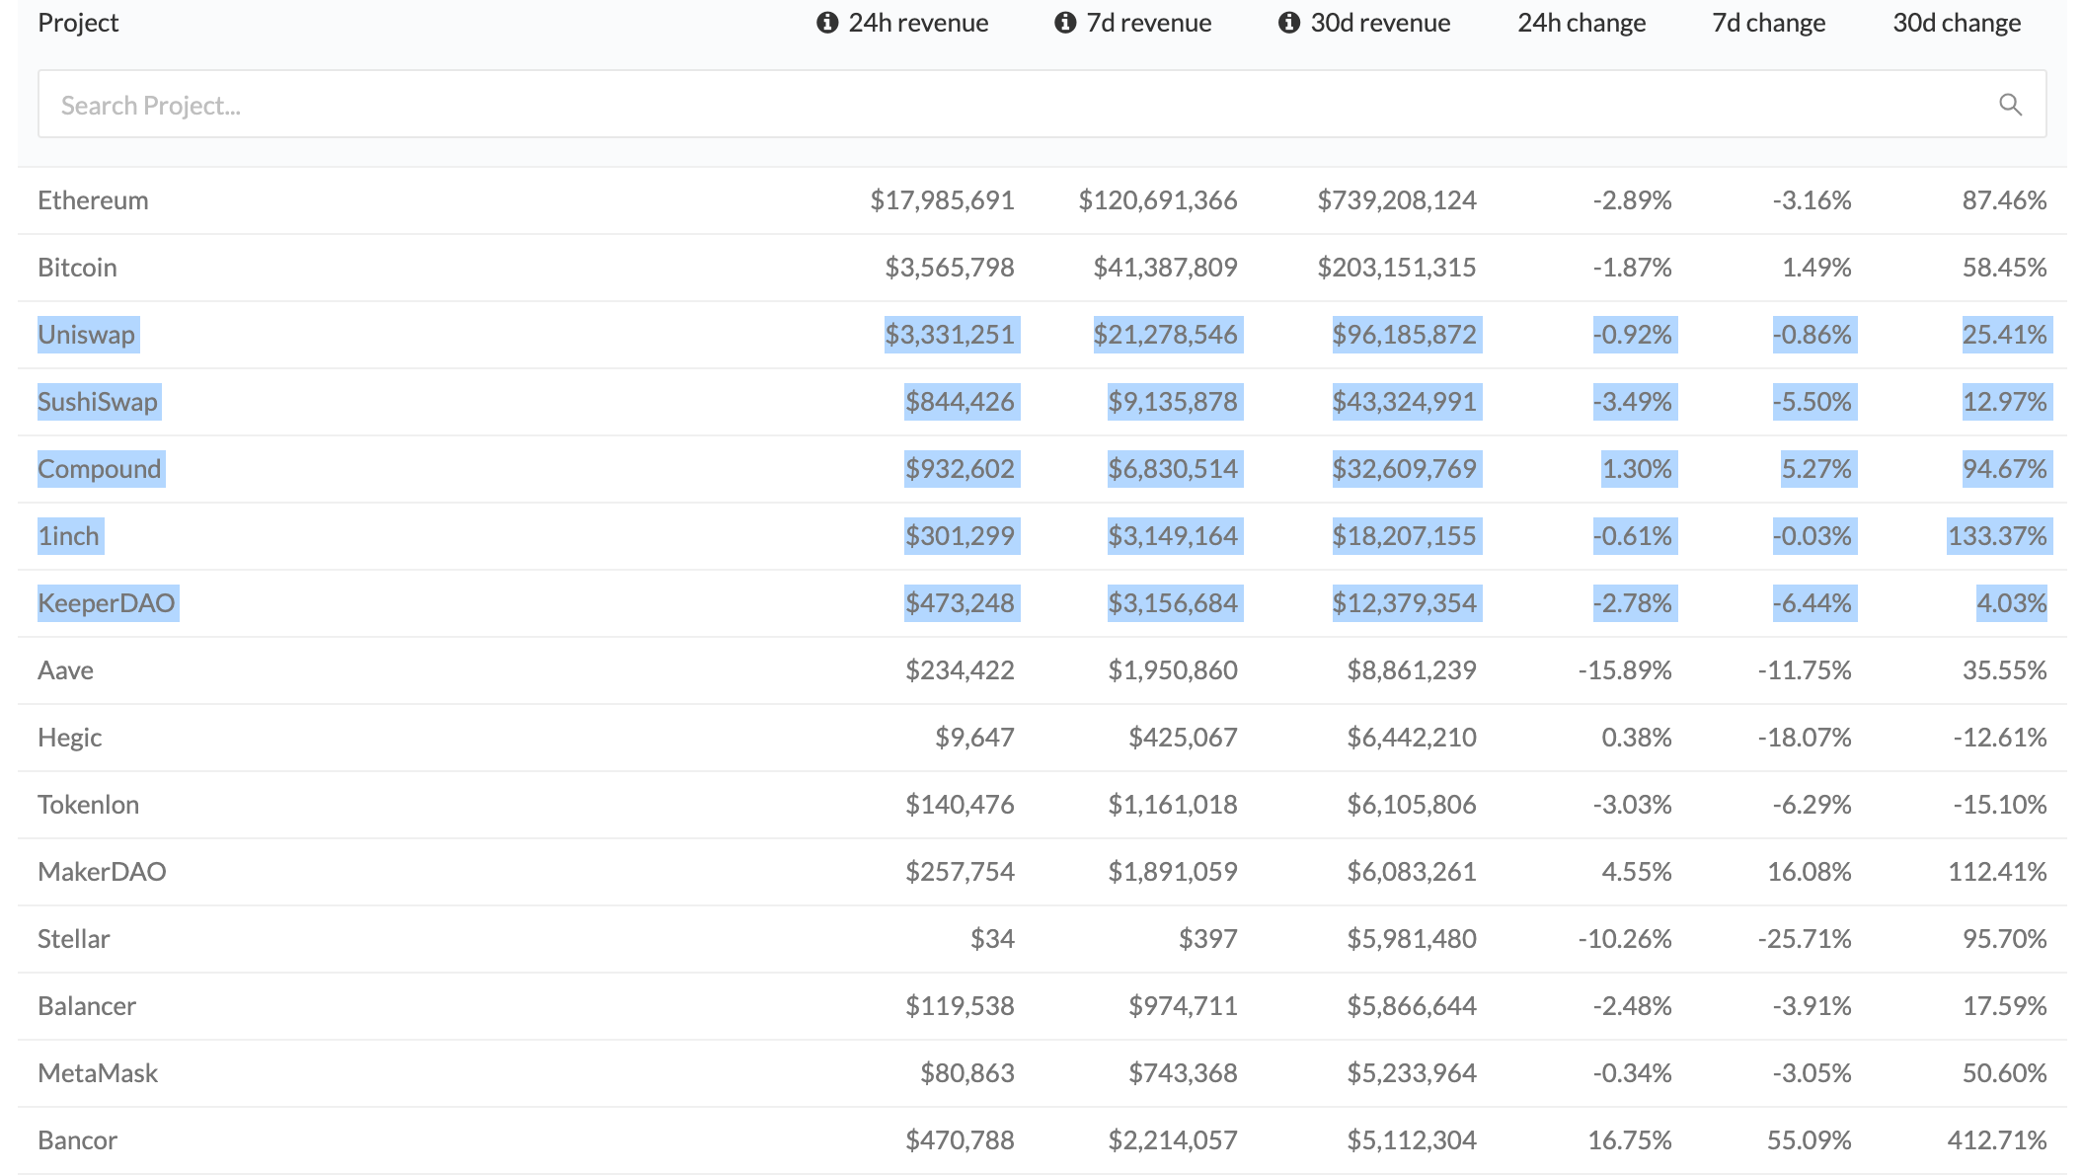Click Ethereum 24h revenue $17,985,691
Viewport: 2083px width, 1175px height.
click(x=942, y=200)
